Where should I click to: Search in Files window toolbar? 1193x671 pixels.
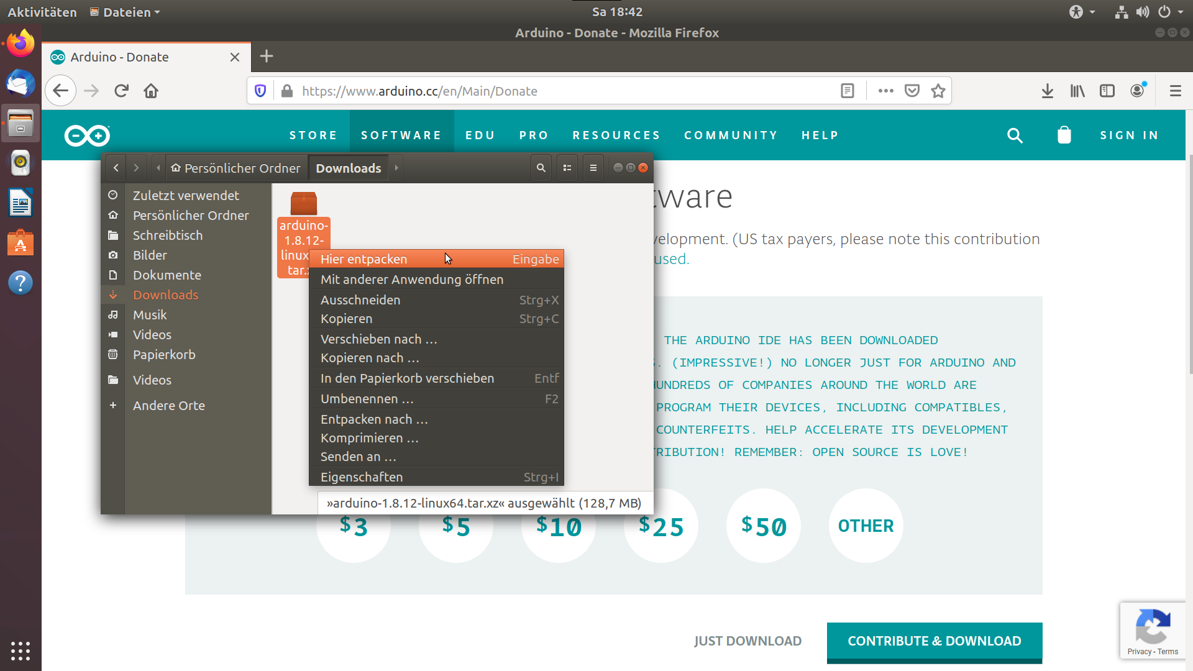(x=541, y=168)
